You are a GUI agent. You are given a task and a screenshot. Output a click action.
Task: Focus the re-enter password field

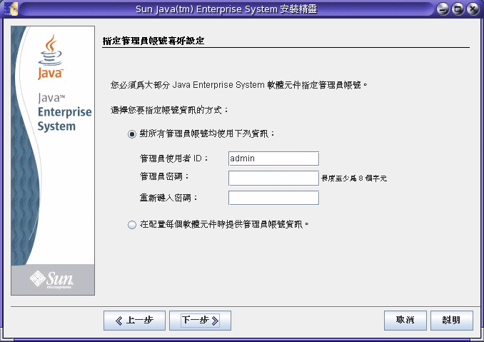(273, 198)
